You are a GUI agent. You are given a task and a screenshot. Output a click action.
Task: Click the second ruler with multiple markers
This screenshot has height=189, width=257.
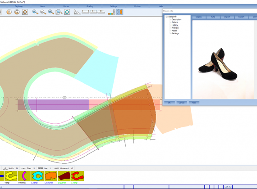click(93, 12)
